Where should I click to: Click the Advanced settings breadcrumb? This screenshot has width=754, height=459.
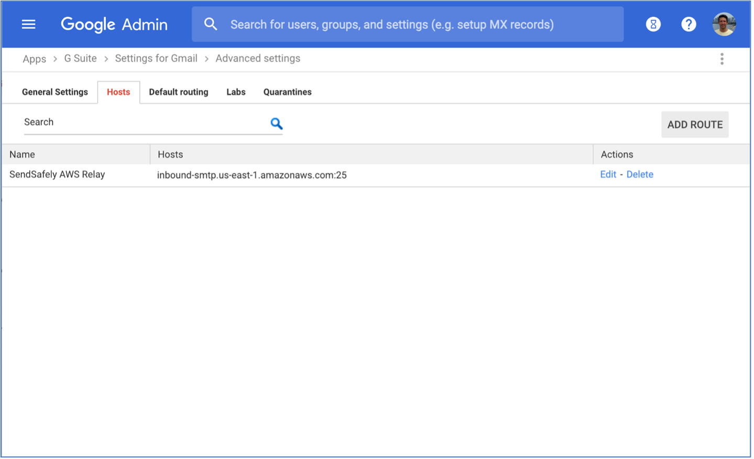click(258, 59)
